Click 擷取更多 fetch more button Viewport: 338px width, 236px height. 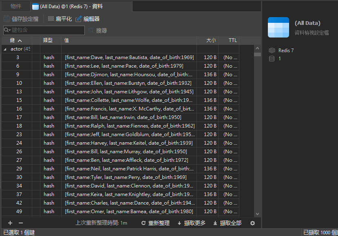[x=191, y=223]
